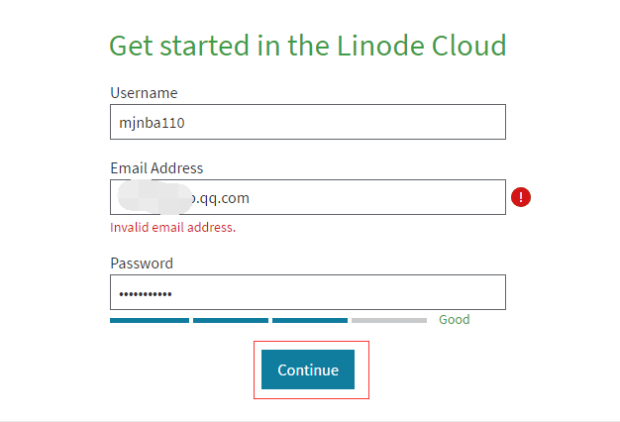Click the masked dots in Password field

(145, 294)
